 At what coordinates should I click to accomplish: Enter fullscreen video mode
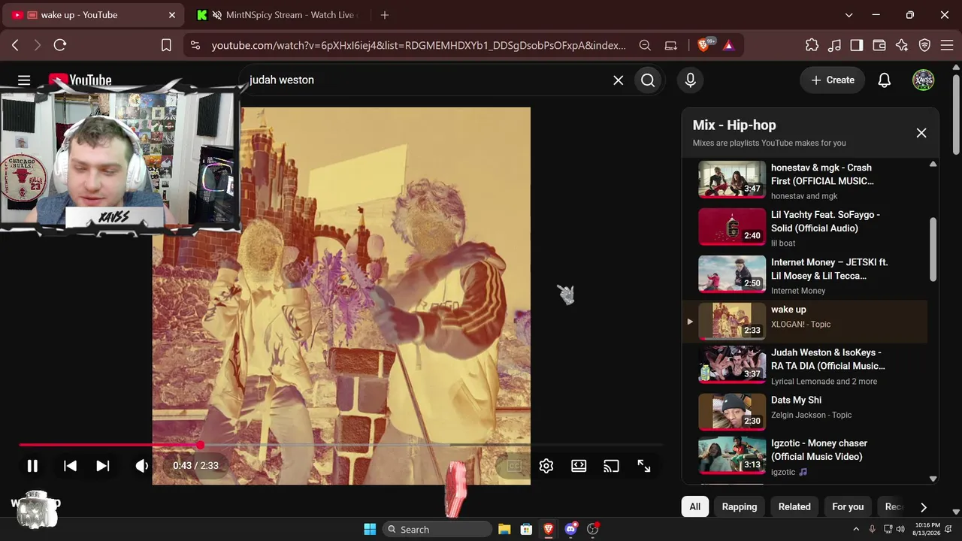coord(644,466)
